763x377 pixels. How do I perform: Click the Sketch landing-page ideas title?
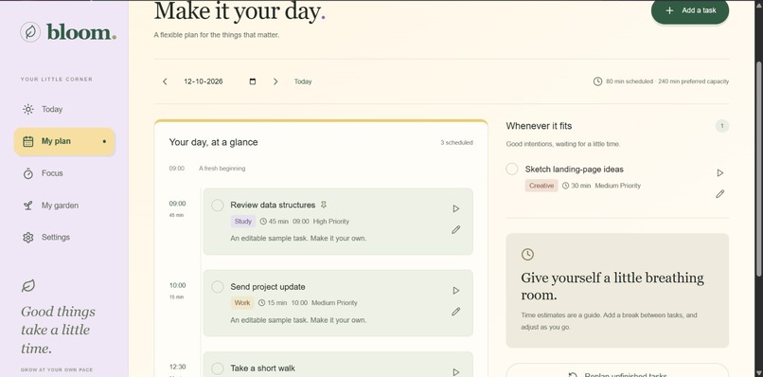pos(575,169)
